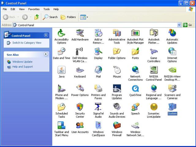This screenshot has height=147, width=196.
Task: Click the Search toolbar button
Action: [x=50, y=17]
